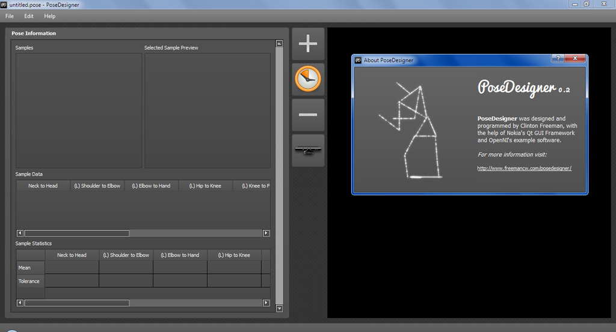Image resolution: width=616 pixels, height=332 pixels.
Task: Click (L) Elbow to Hand header in Sample Statistics
Action: (180, 255)
